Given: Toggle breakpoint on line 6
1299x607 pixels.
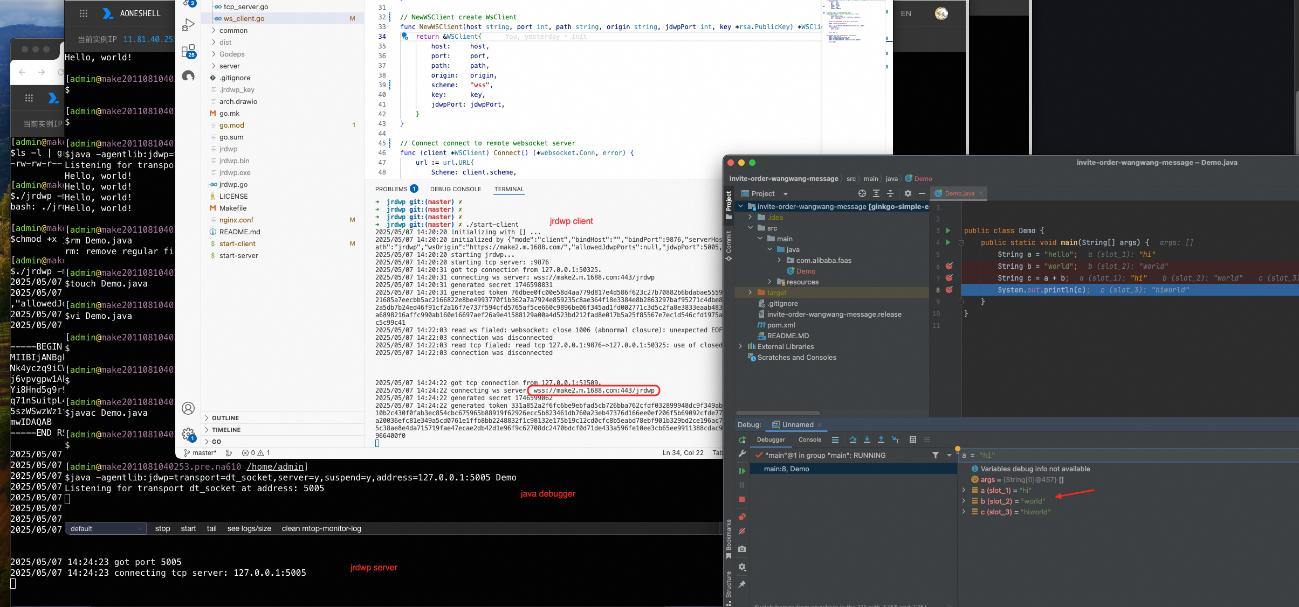Looking at the screenshot, I should (x=949, y=266).
